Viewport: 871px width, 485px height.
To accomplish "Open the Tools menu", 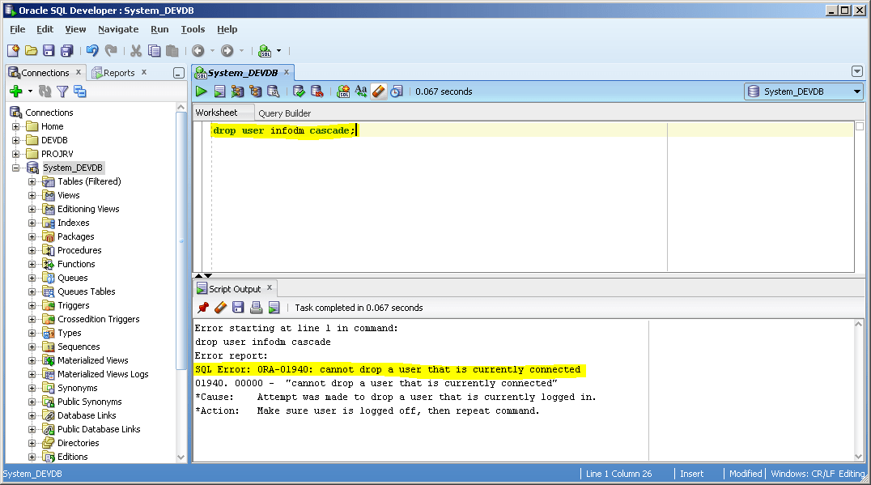I will [x=193, y=29].
